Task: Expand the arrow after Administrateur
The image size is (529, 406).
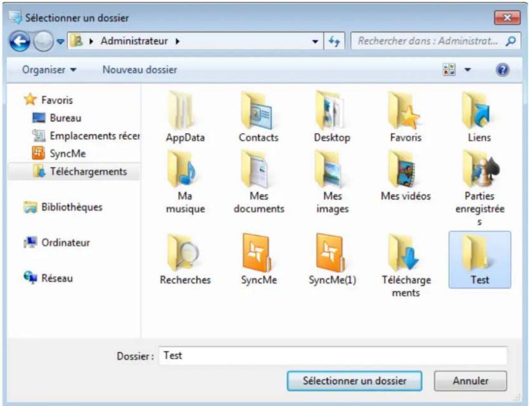Action: pos(178,42)
